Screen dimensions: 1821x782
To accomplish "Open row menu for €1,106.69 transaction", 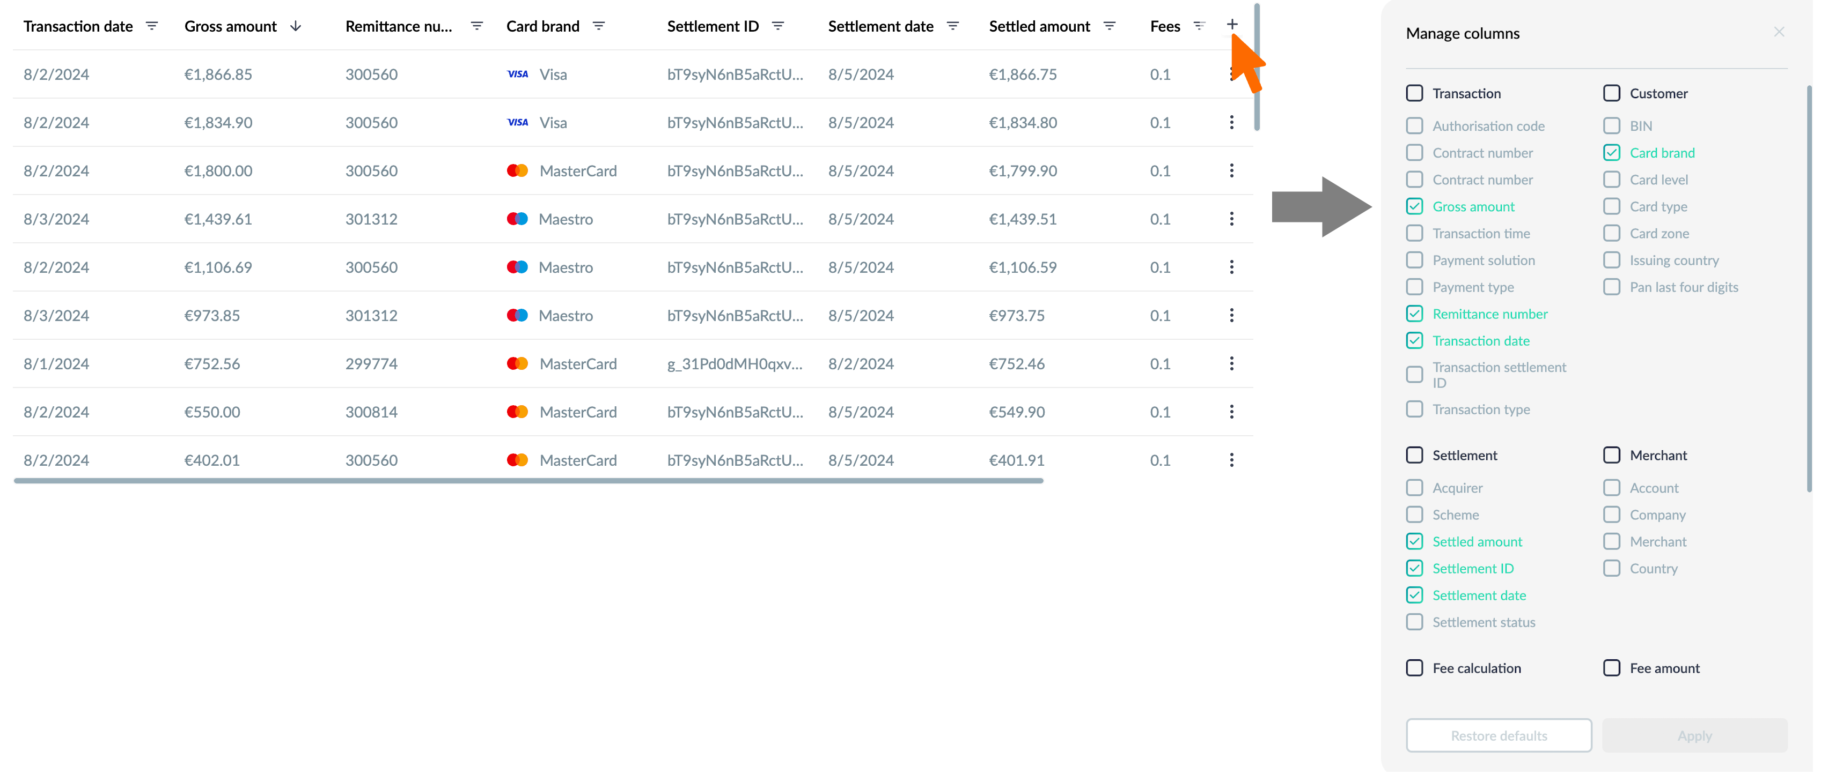I will click(1231, 267).
